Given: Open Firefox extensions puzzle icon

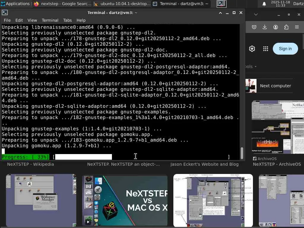Looking at the screenshot, I should tap(286, 27).
